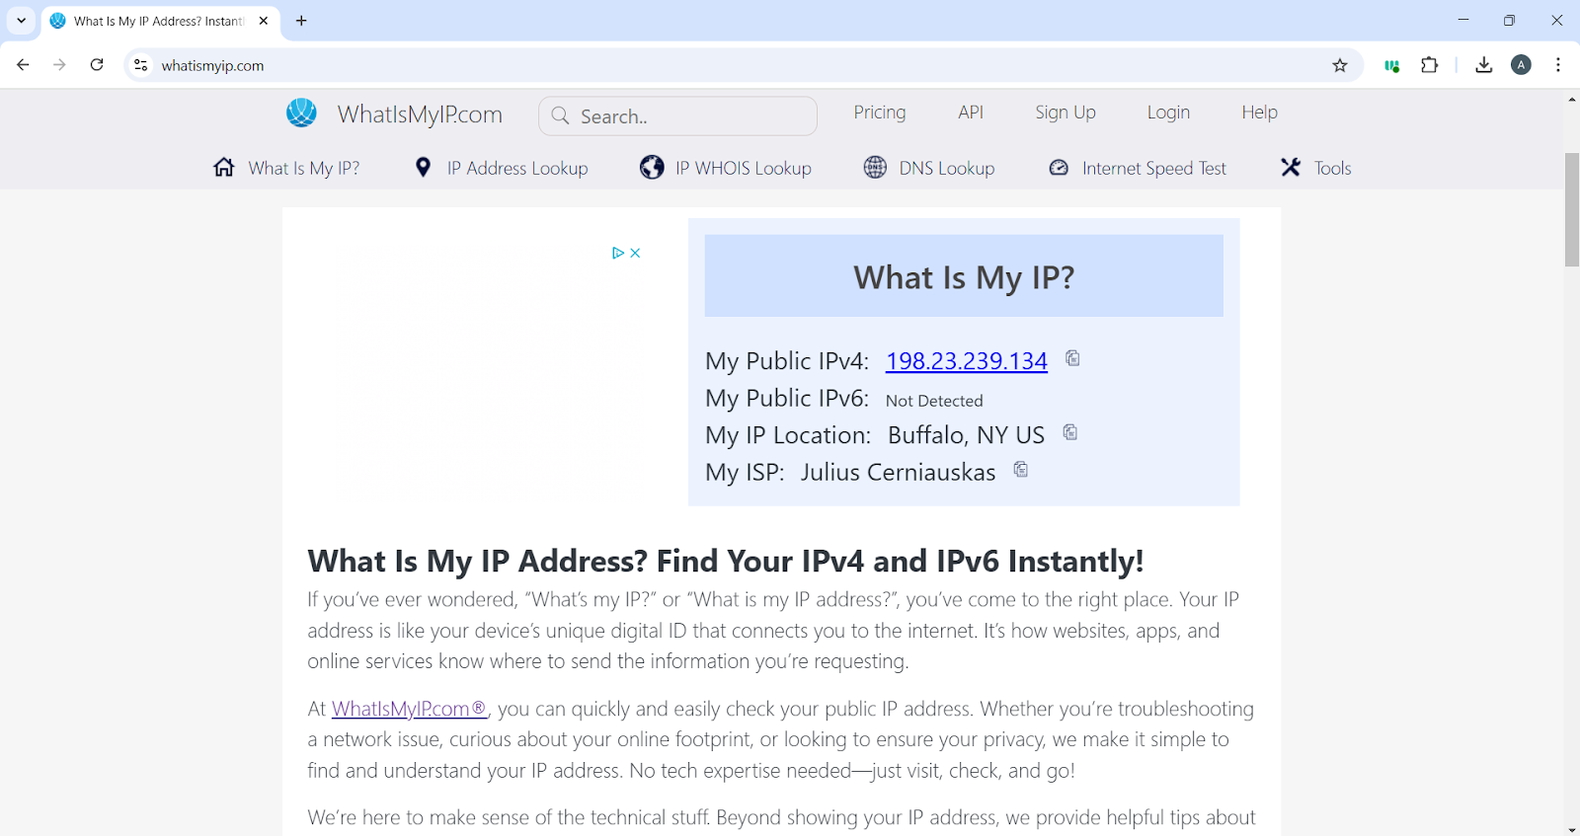Open the Help page

point(1259,113)
